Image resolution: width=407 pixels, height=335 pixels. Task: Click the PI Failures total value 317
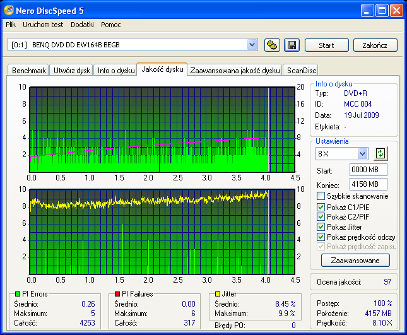(189, 323)
